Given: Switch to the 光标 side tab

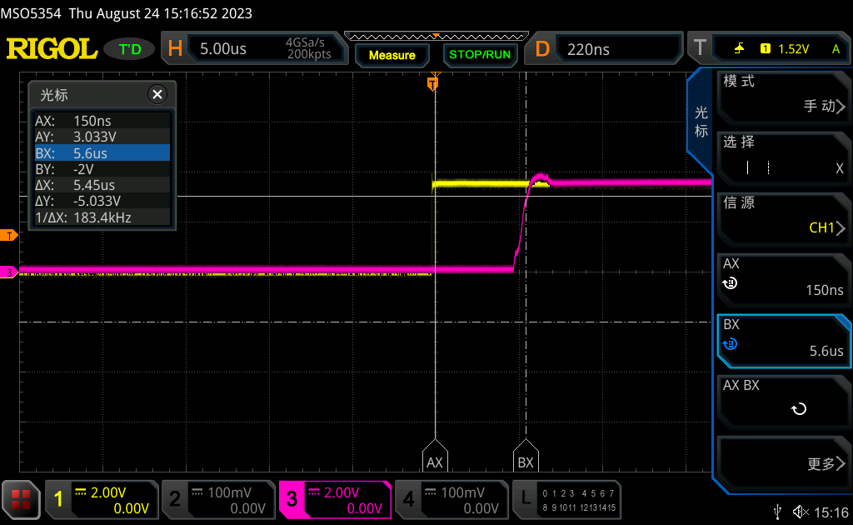Looking at the screenshot, I should 700,117.
